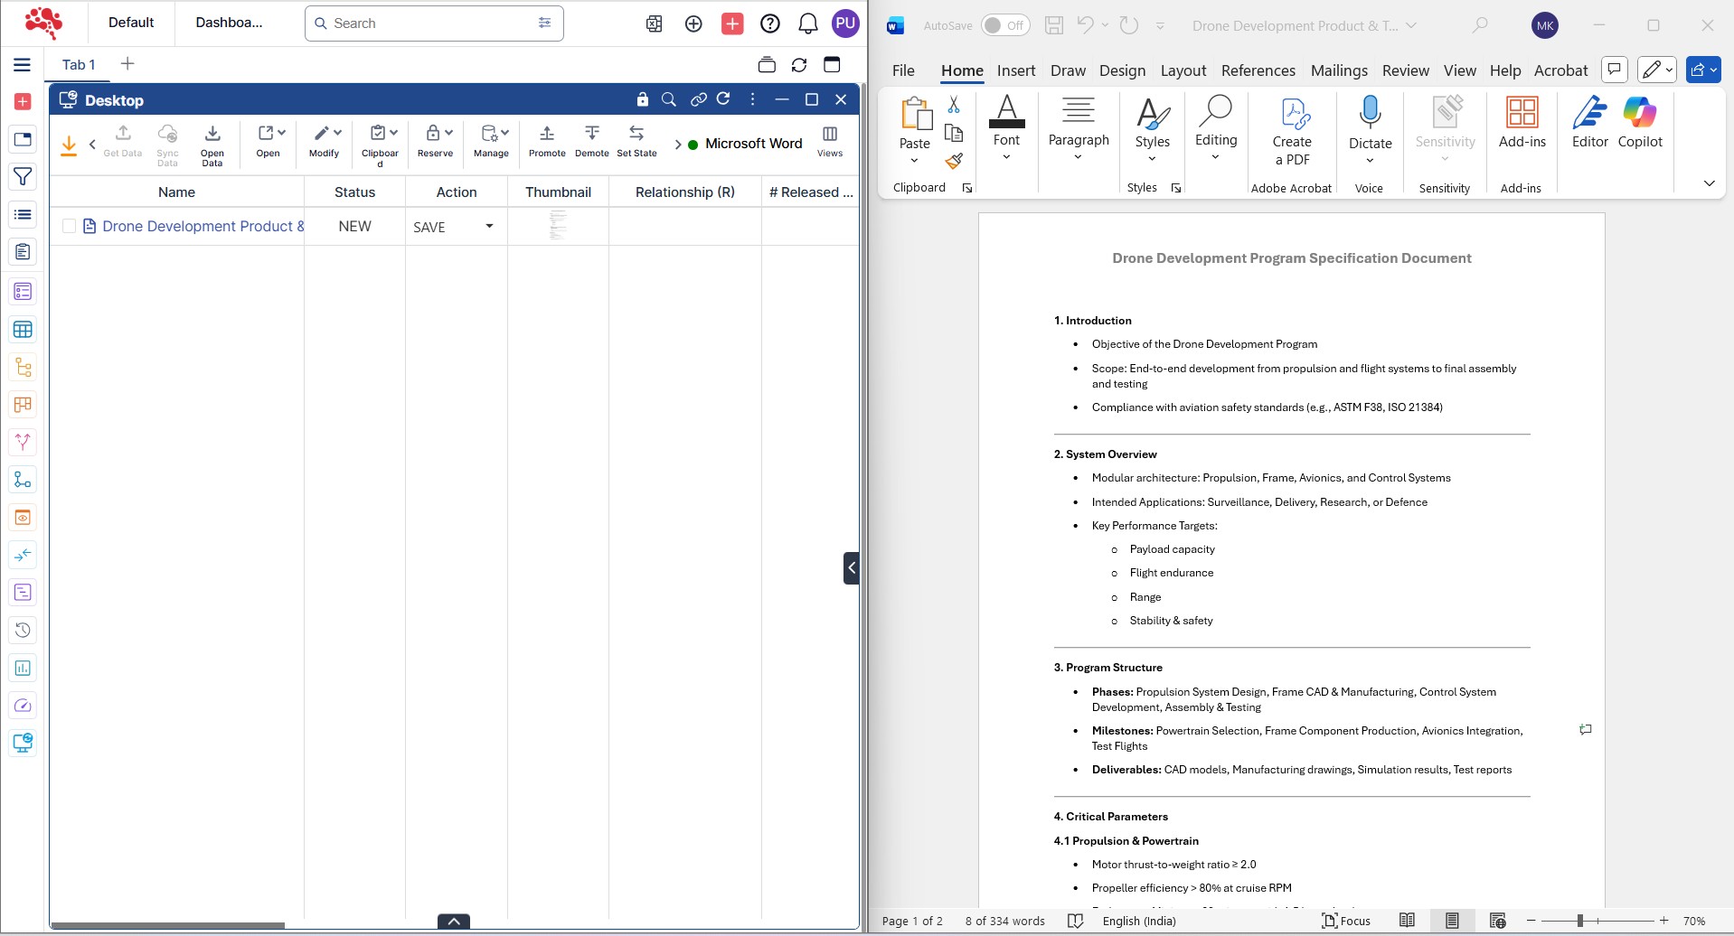1734x936 pixels.
Task: Open the References ribbon tab
Action: click(1258, 70)
